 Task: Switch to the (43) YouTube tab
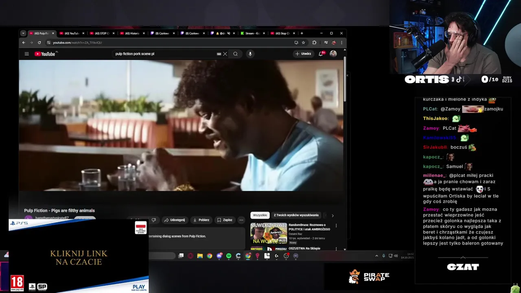[x=71, y=33]
